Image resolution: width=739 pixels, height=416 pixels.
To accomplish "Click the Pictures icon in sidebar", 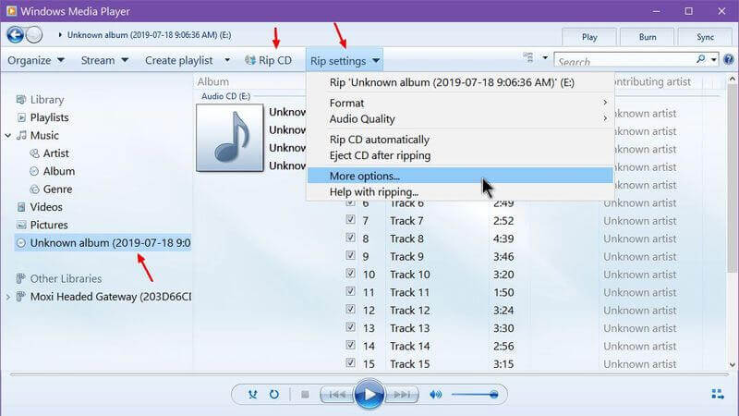I will pyautogui.click(x=21, y=225).
